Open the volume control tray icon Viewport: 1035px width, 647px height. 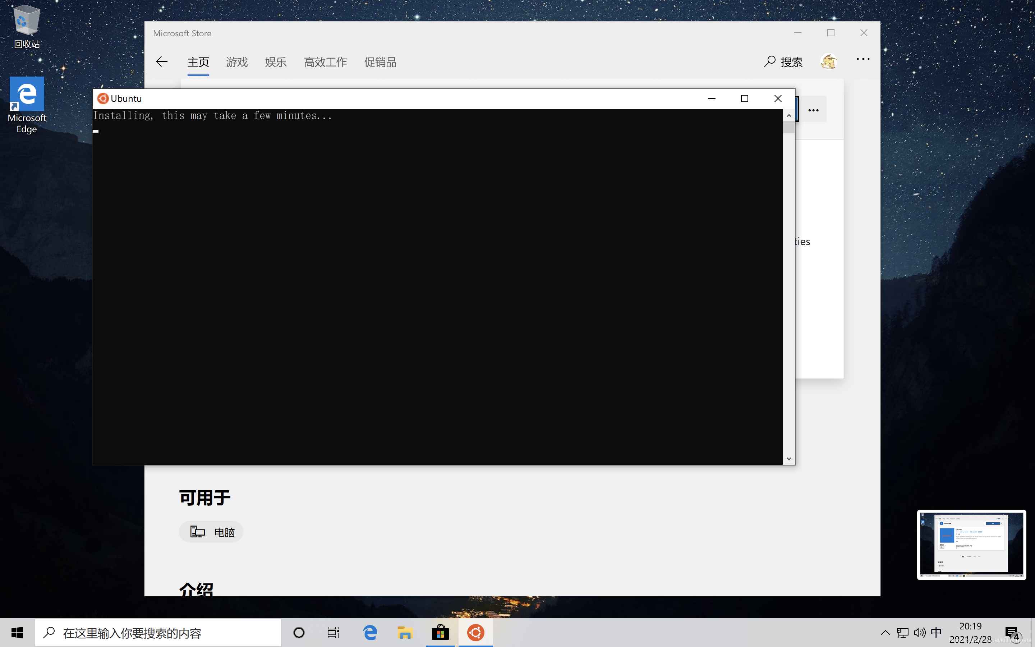coord(920,633)
